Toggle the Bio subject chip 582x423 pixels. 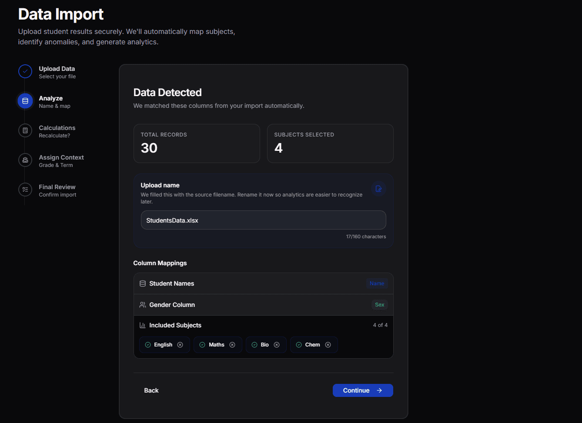point(266,345)
